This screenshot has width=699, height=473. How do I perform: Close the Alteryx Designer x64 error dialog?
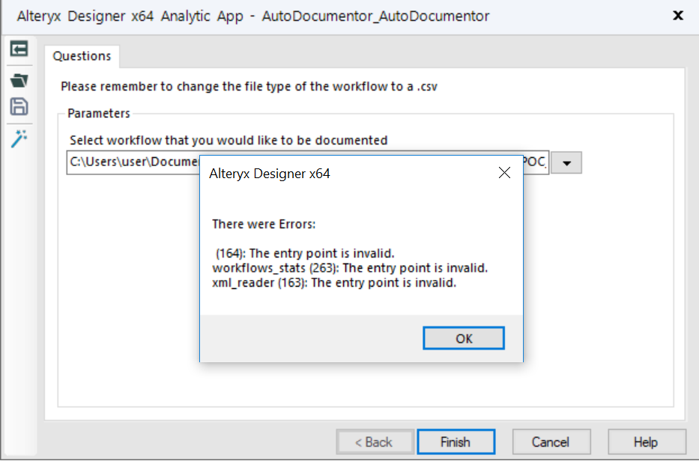(504, 174)
